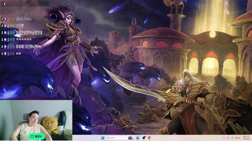Viewport: 252px width, 141px height.
Task: Click chat message ㅋㅋㅋㅋㅋㅋㅋ
Action: (x=23, y=39)
